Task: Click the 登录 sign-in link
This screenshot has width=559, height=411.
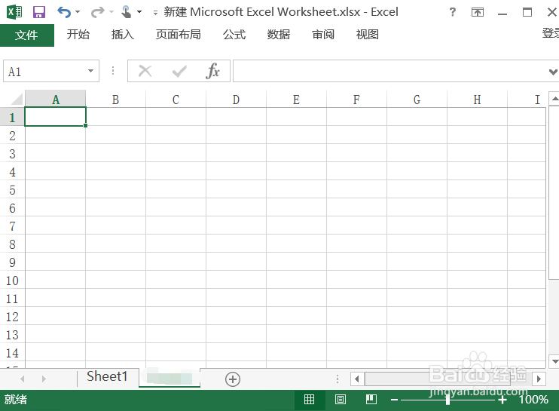Action: tap(551, 33)
